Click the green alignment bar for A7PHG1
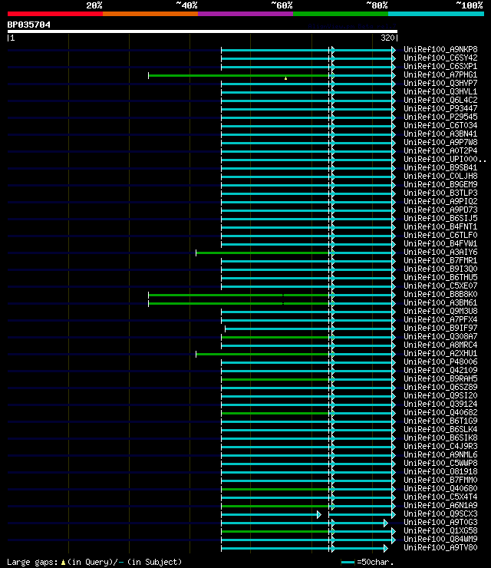The image size is (491, 568). click(x=239, y=76)
